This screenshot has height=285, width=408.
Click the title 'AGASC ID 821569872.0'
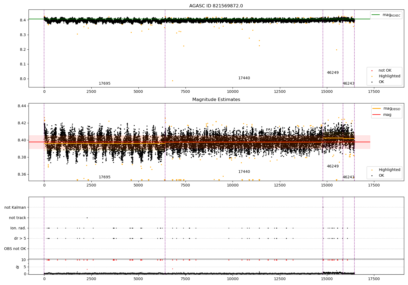click(216, 6)
